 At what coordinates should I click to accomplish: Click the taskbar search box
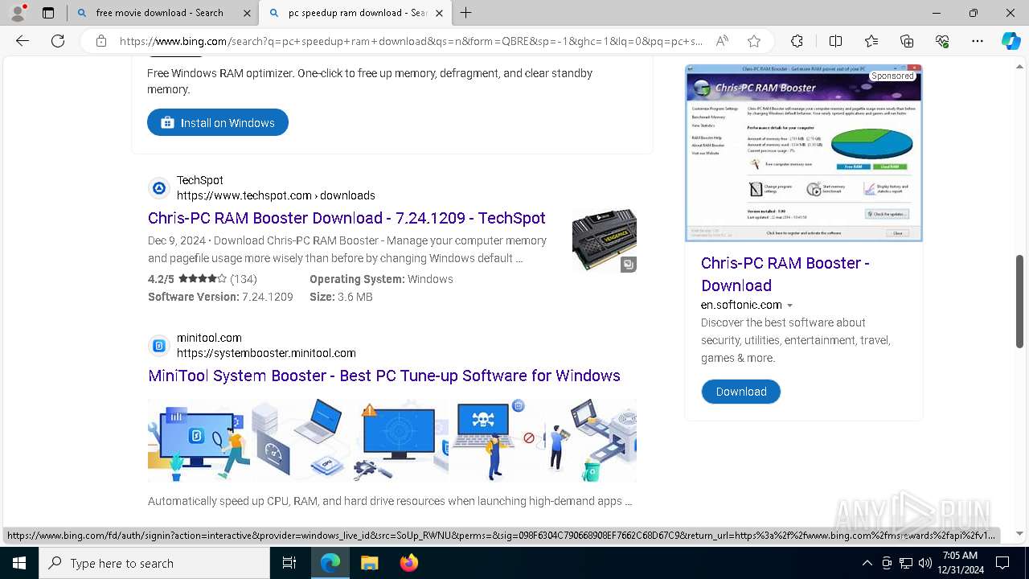click(x=154, y=563)
